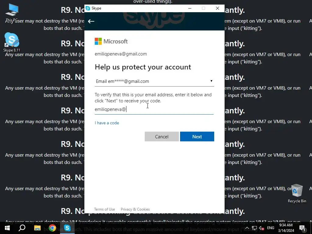
Task: Click the blue Next button
Action: [x=197, y=136]
